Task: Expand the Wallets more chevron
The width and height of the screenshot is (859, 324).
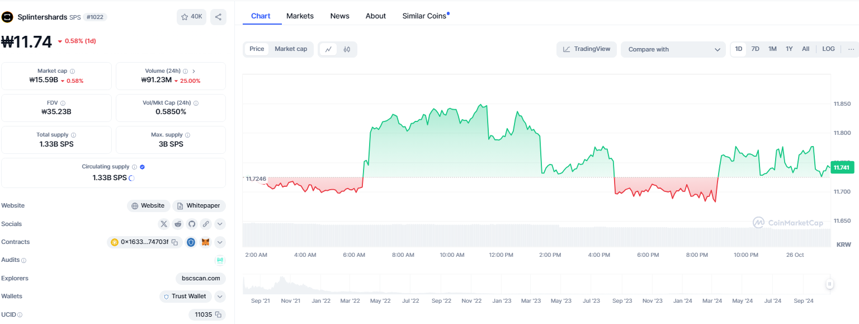Action: click(220, 297)
